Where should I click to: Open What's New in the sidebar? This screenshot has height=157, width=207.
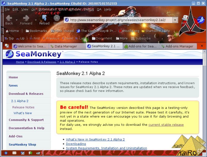[x=23, y=113]
